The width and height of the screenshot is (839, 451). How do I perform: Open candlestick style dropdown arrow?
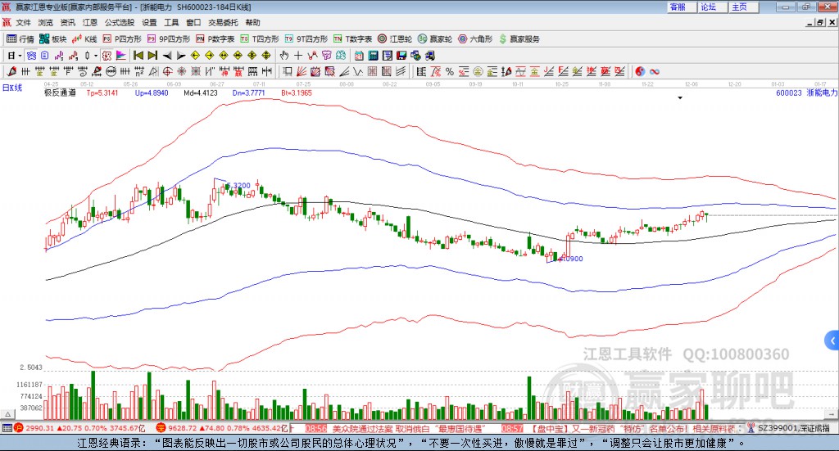(96, 56)
